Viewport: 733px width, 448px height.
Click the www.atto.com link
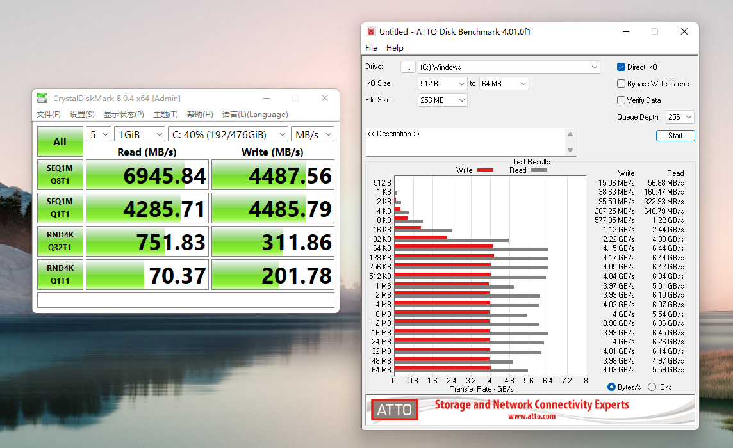pos(532,416)
